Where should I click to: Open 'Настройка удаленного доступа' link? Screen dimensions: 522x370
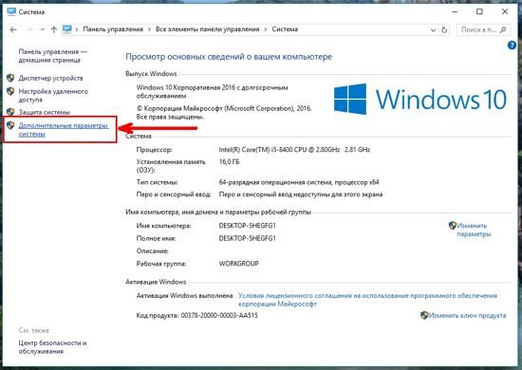coord(53,96)
